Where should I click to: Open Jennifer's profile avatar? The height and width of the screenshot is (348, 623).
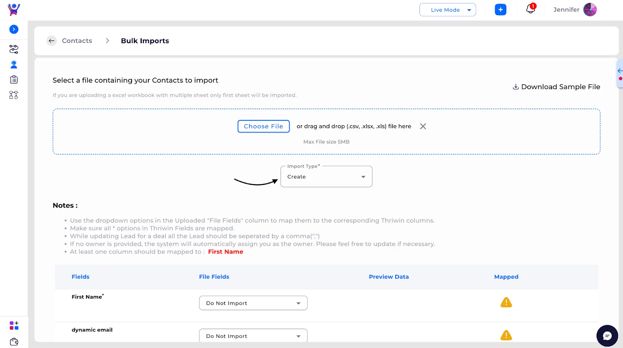590,9
